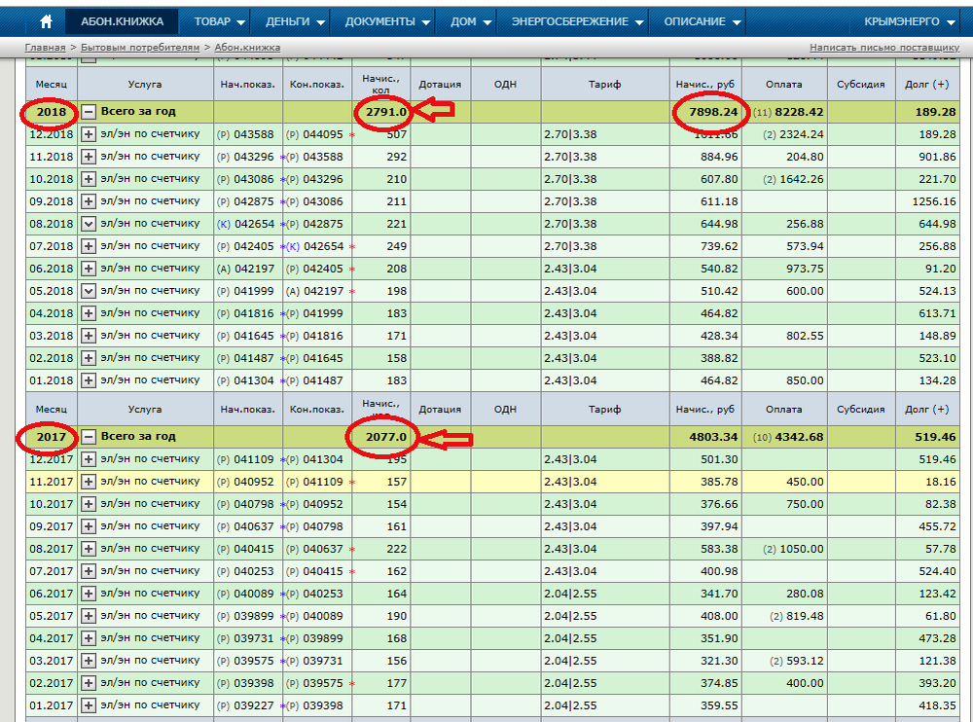Click the charge value 884.96
Screen dimensions: 973x722
point(719,157)
